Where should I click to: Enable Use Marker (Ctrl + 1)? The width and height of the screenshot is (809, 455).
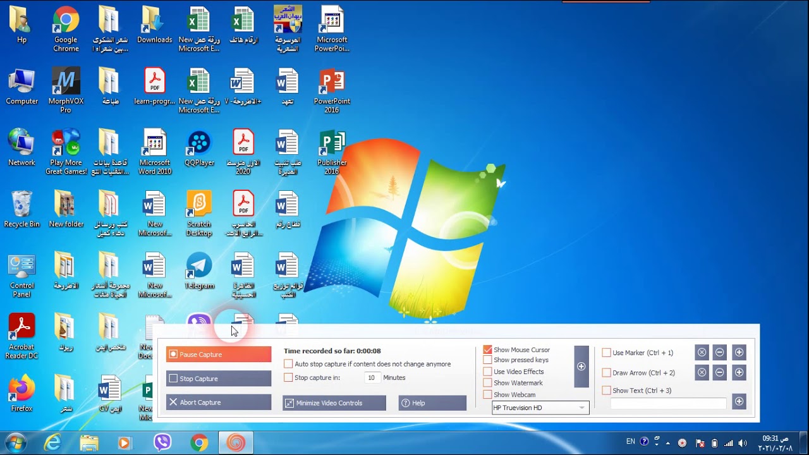607,353
